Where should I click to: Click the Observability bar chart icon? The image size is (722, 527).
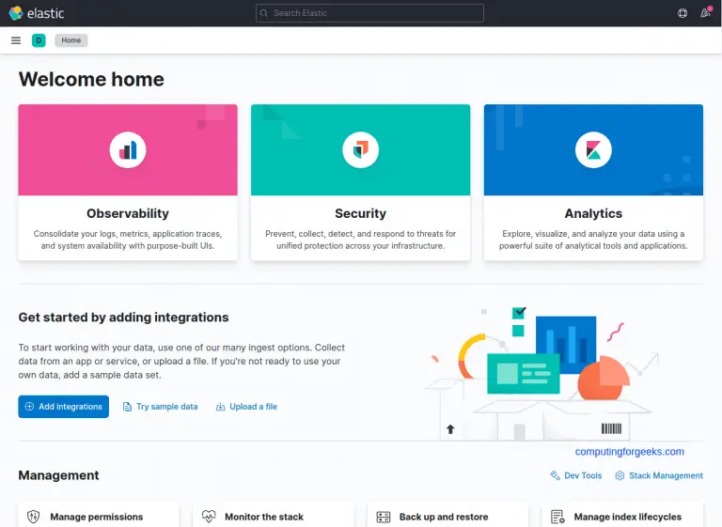(x=128, y=149)
